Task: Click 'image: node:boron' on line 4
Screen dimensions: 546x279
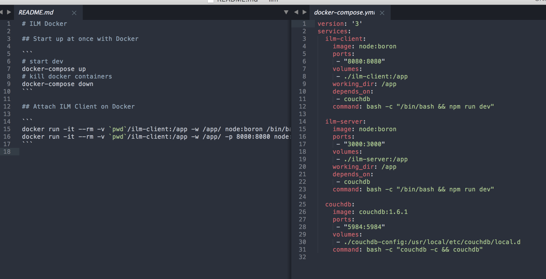Action: (x=364, y=46)
